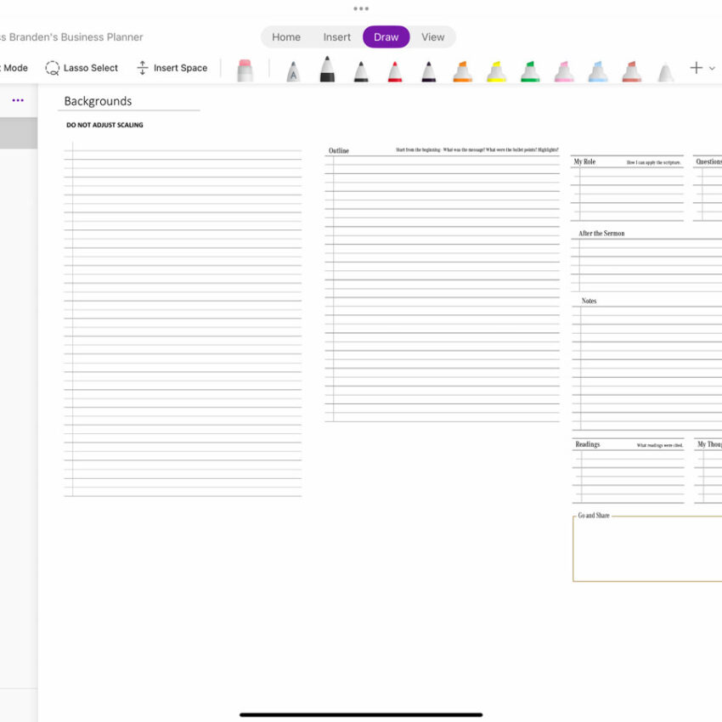Select the white pen at end of row
The width and height of the screenshot is (722, 722).
(x=665, y=73)
